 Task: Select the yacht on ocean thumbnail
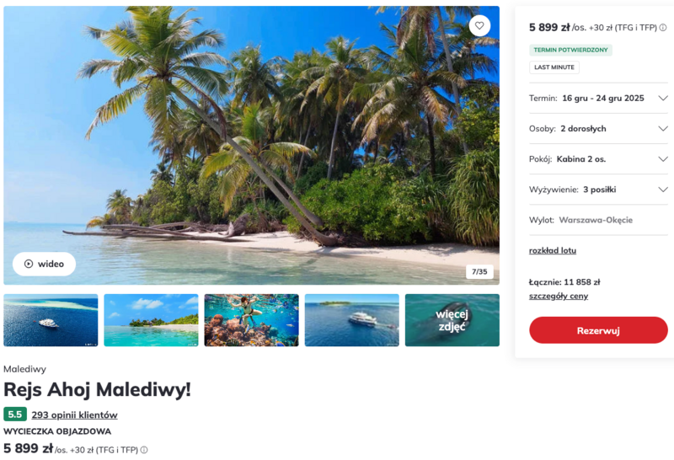51,320
